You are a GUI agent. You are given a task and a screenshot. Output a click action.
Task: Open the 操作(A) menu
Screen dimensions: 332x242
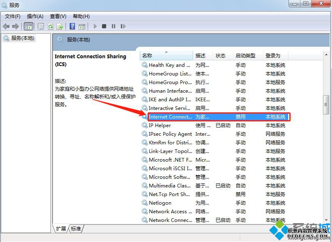click(x=35, y=16)
